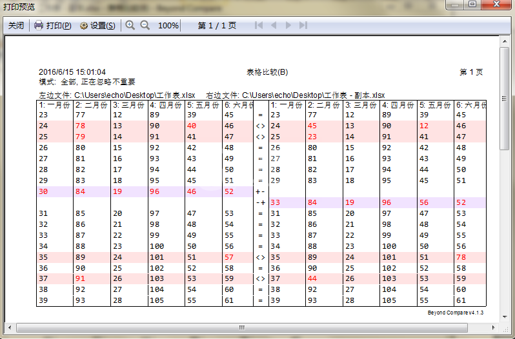The height and width of the screenshot is (339, 515).
Task: Click the horizontal scrollbar right arrow
Action: (x=493, y=327)
